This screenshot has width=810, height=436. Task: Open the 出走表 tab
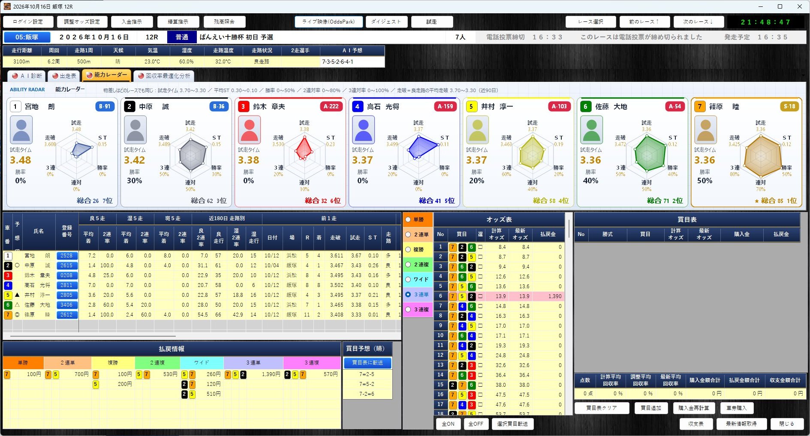[x=64, y=76]
